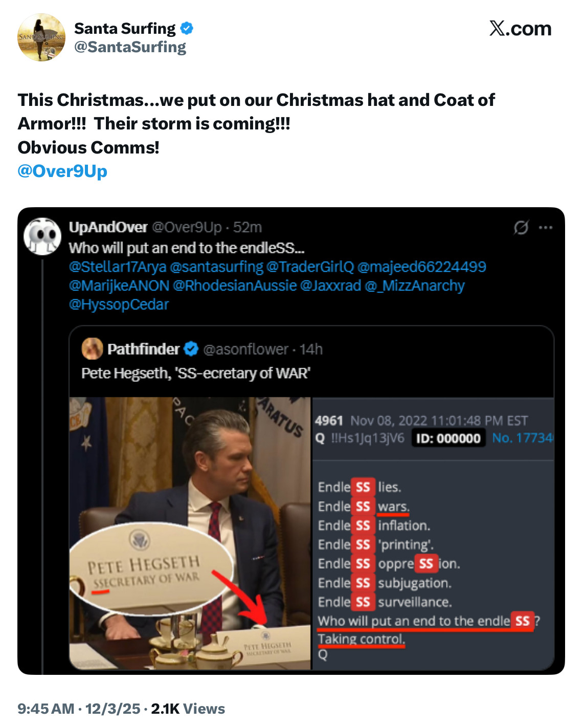The image size is (584, 726).
Task: Click Santa Surfing's profile avatar
Action: [41, 37]
